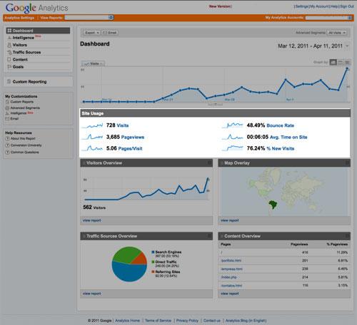The image size is (357, 325).
Task: Click the Email envelope icon under My Customizations
Action: pyautogui.click(x=7, y=118)
